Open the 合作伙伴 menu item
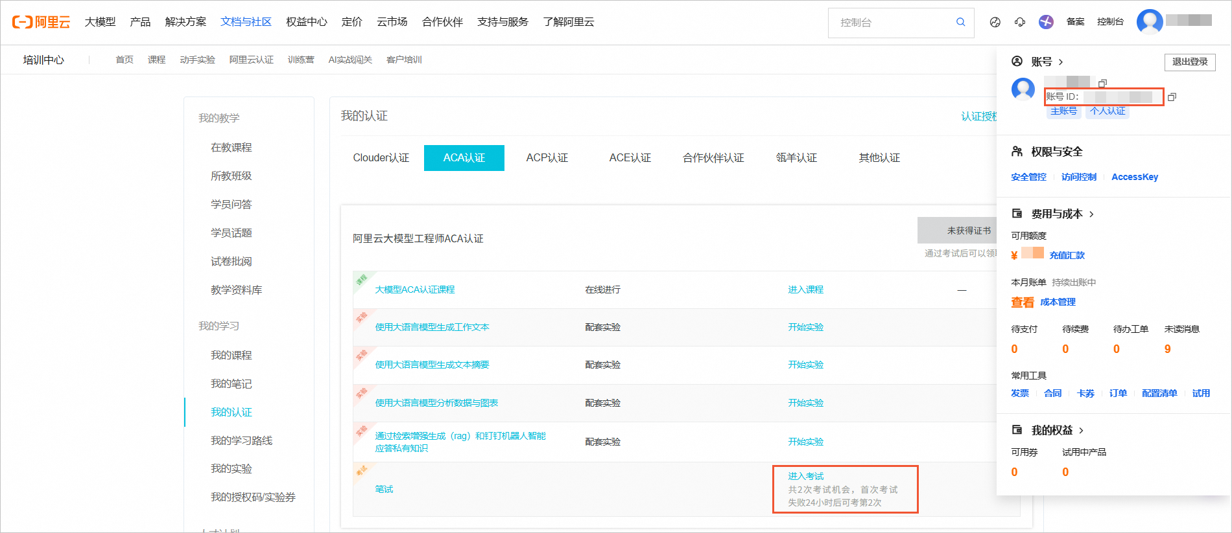Screen dimensions: 1232x533 pos(442,22)
